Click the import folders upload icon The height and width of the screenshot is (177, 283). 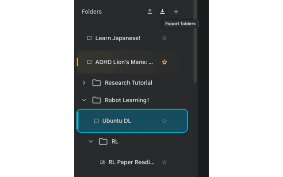(x=150, y=12)
